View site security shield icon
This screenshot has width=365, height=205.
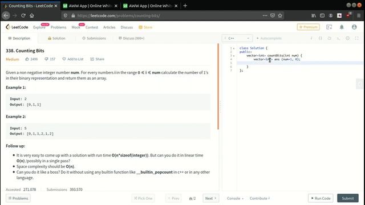pyautogui.click(x=66, y=15)
